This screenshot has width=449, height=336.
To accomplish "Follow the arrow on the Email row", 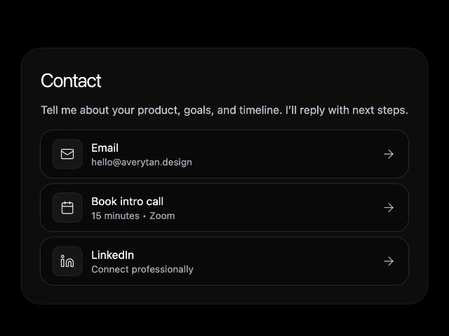I will coord(389,154).
